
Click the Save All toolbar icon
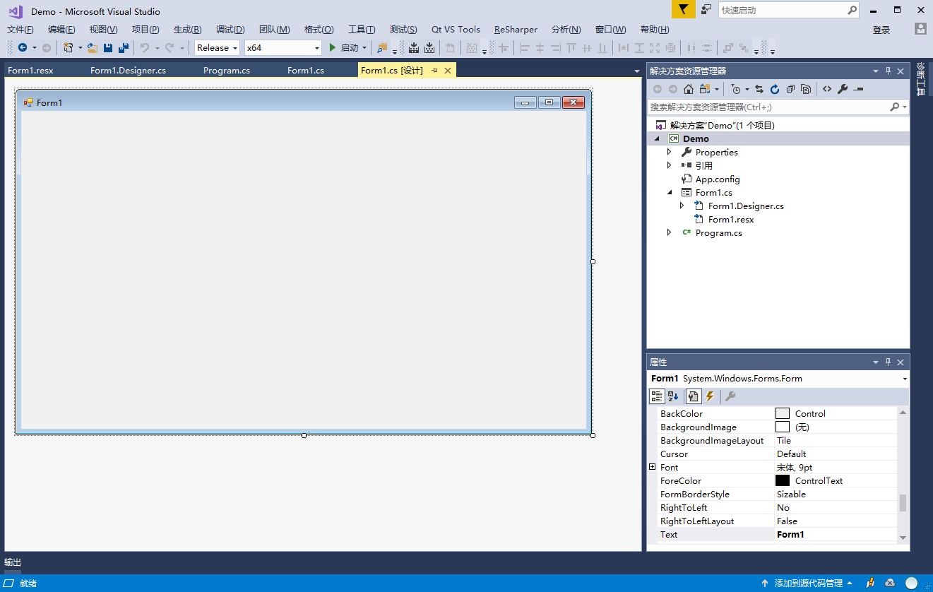(124, 48)
